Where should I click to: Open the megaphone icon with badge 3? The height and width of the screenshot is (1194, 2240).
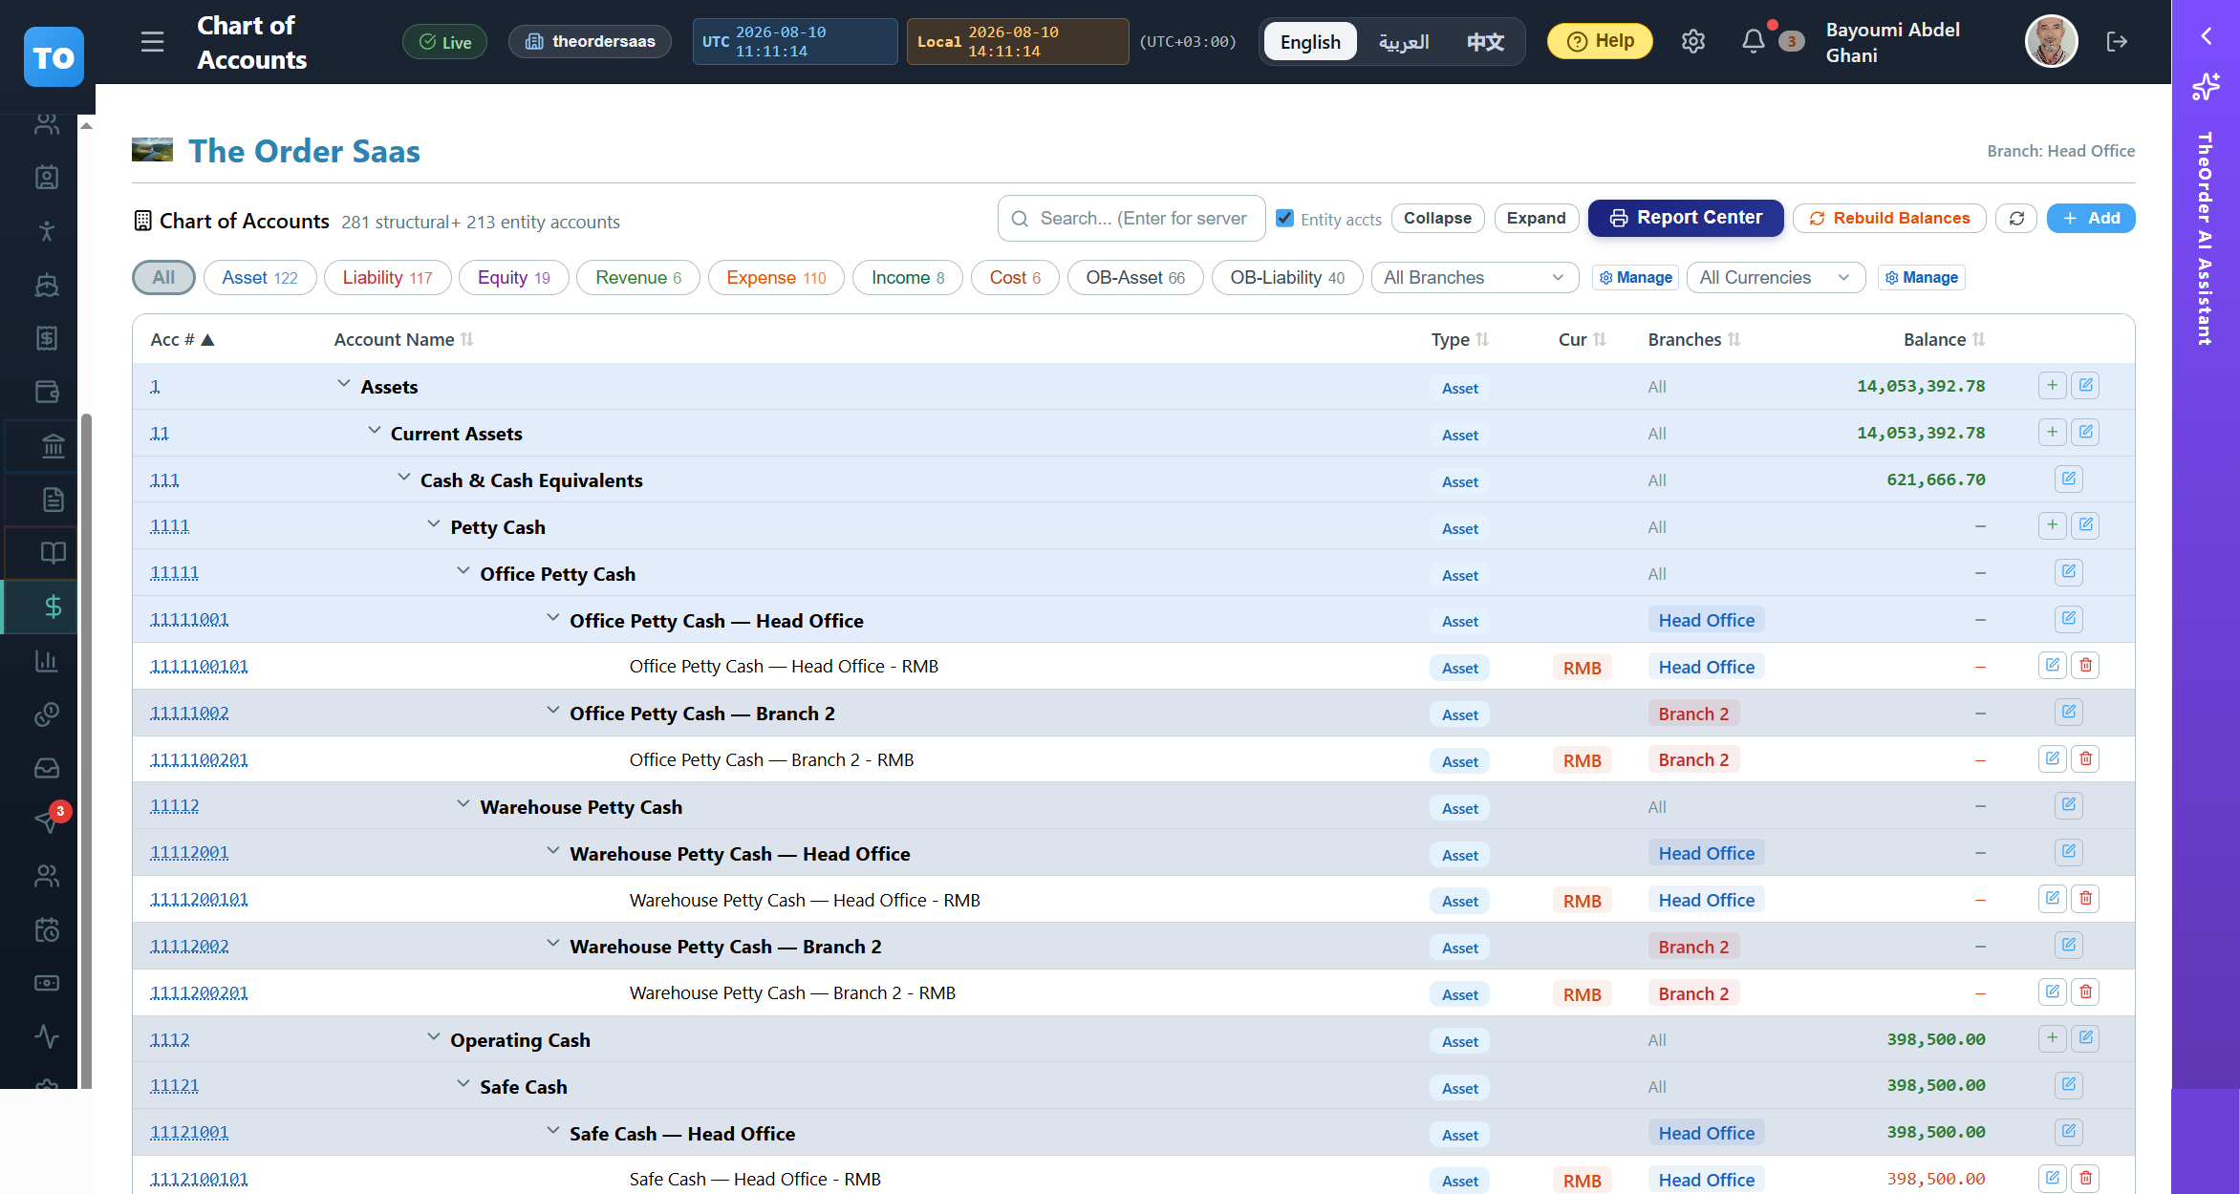click(x=47, y=821)
